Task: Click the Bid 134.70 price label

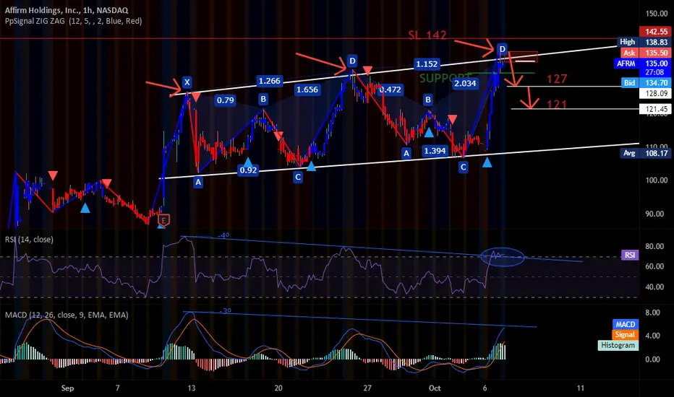Action: [647, 82]
